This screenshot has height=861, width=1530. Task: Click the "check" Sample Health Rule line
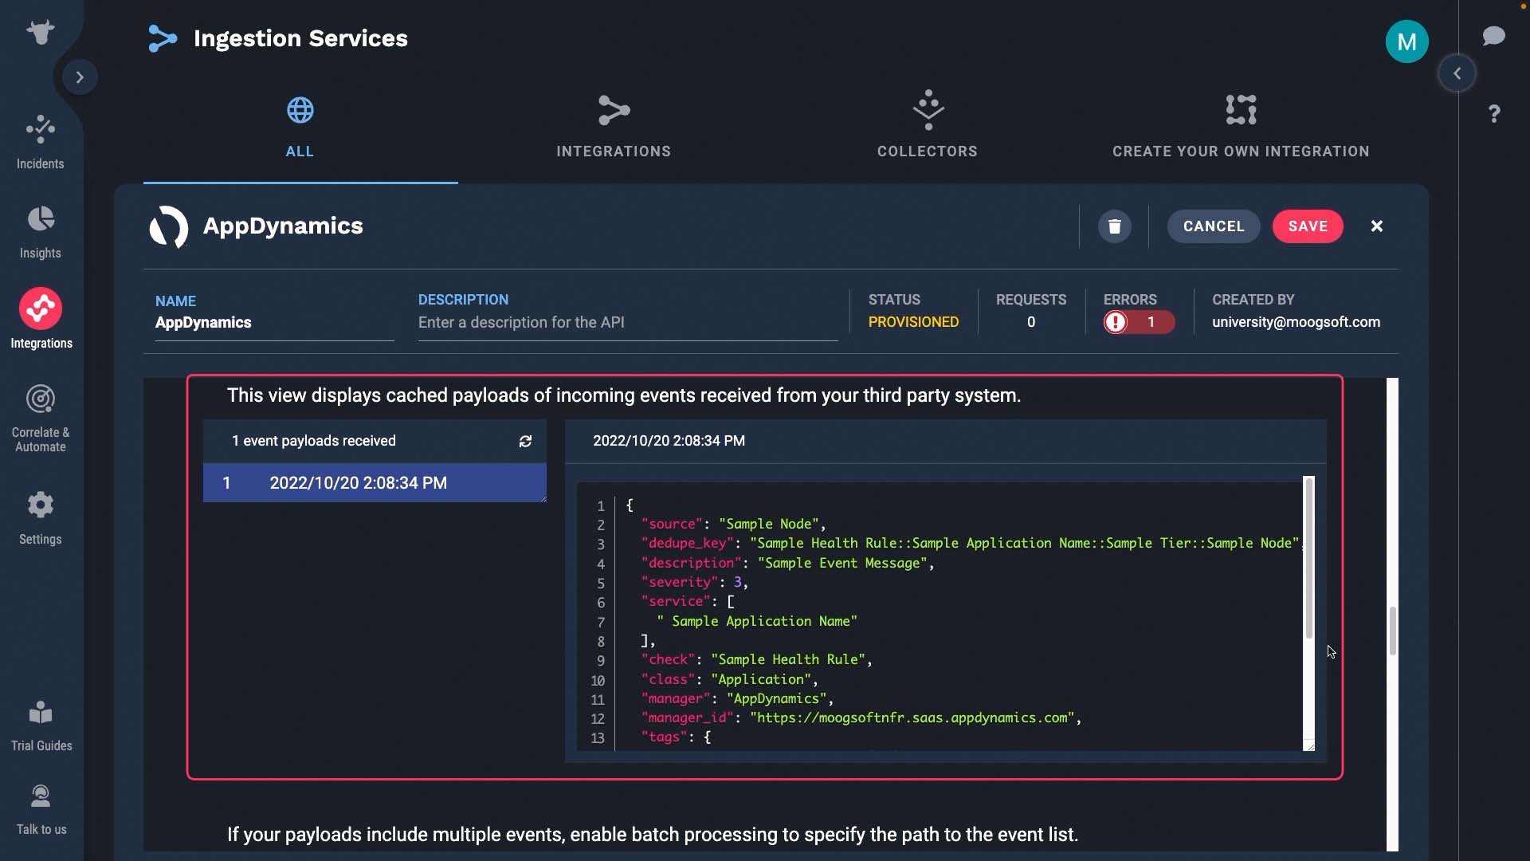point(756,660)
